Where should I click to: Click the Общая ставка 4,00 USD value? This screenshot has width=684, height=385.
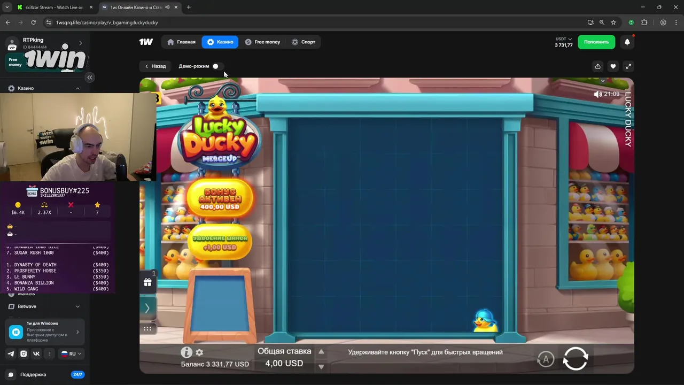pos(284,363)
